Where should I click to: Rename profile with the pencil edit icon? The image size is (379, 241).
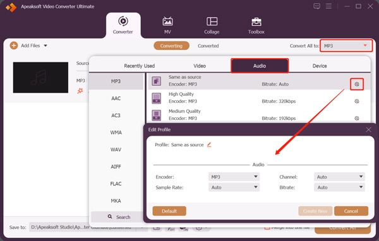[209, 144]
